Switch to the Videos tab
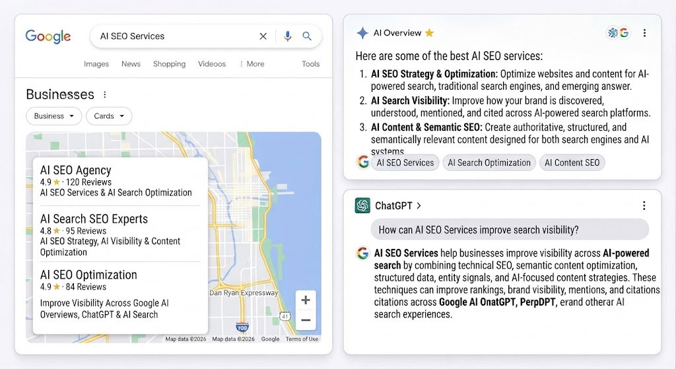 (x=212, y=64)
